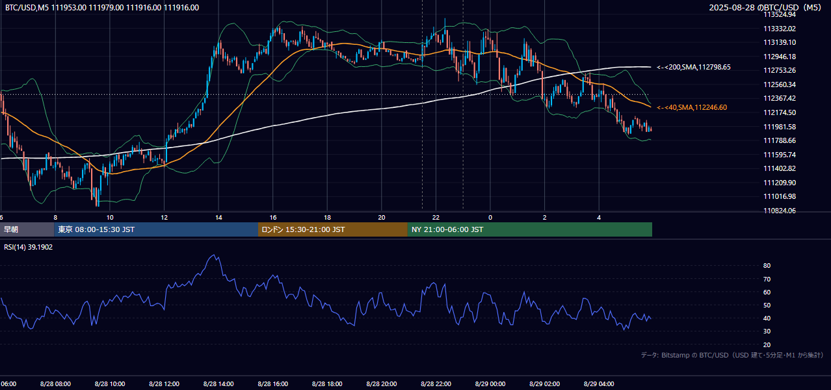Viewport: 831px width, 390px height.
Task: Click the BTC/USD,M5 OHLC header text
Action: [101, 8]
